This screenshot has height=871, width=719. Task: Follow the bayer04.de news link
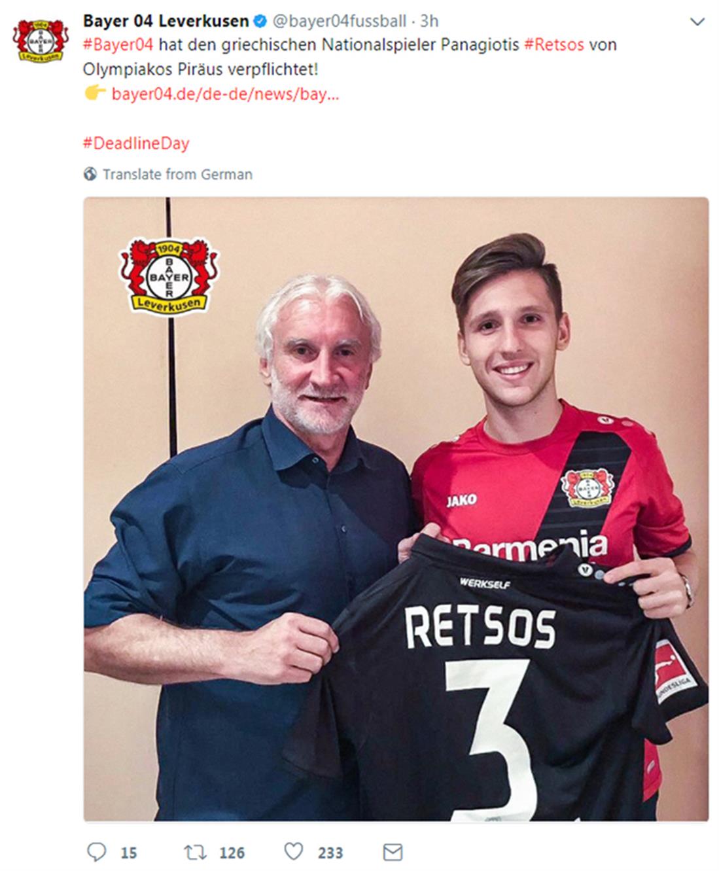(x=225, y=94)
